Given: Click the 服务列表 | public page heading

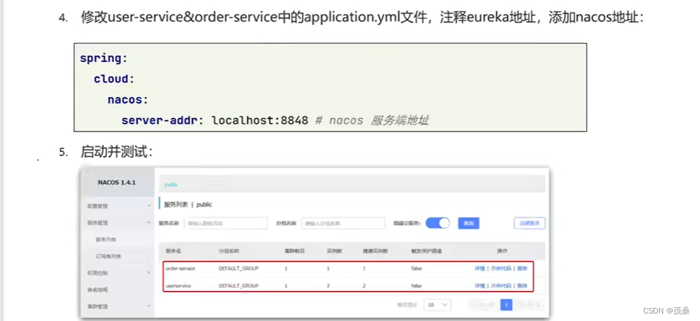Looking at the screenshot, I should click(188, 204).
